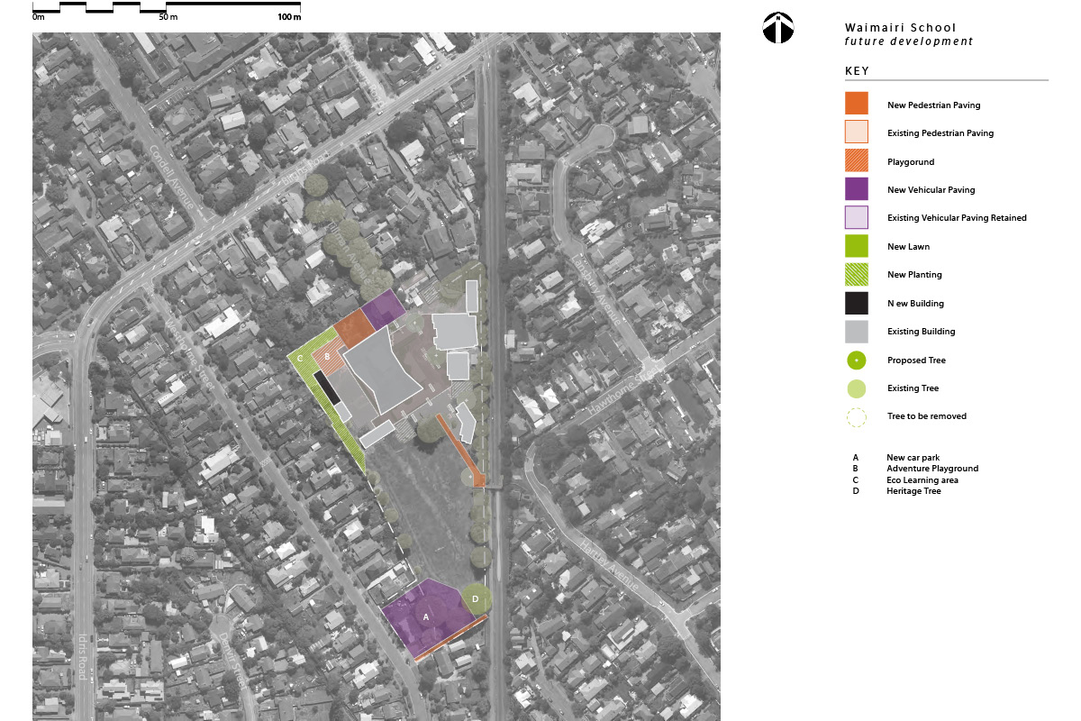Click the 'New Lawn' label

click(908, 247)
